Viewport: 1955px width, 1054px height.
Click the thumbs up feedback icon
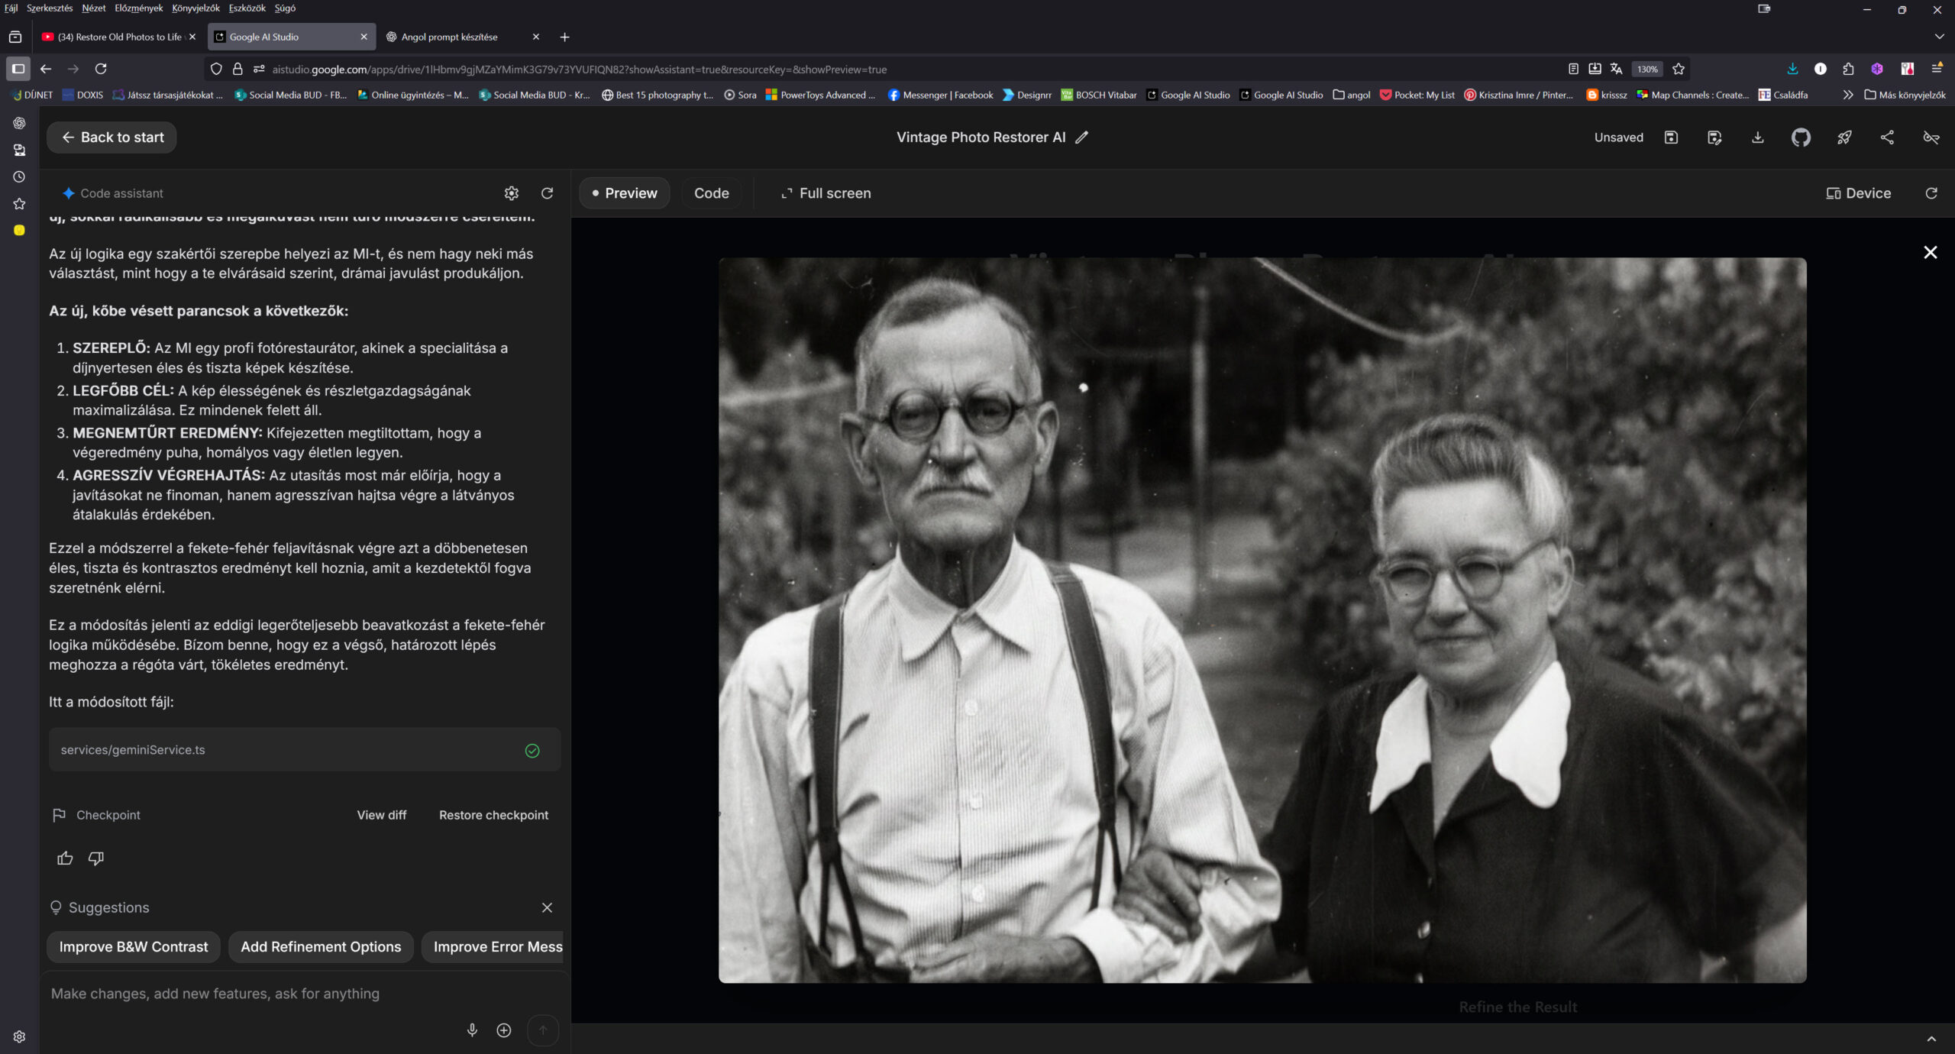(x=65, y=858)
